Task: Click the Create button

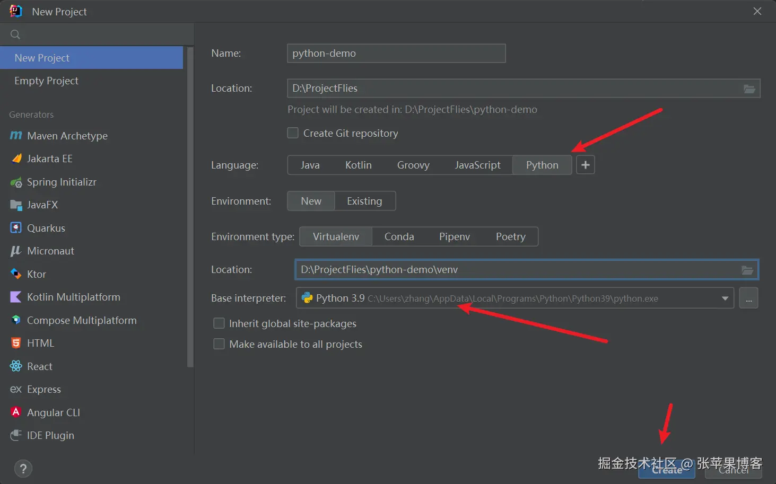Action: click(667, 470)
